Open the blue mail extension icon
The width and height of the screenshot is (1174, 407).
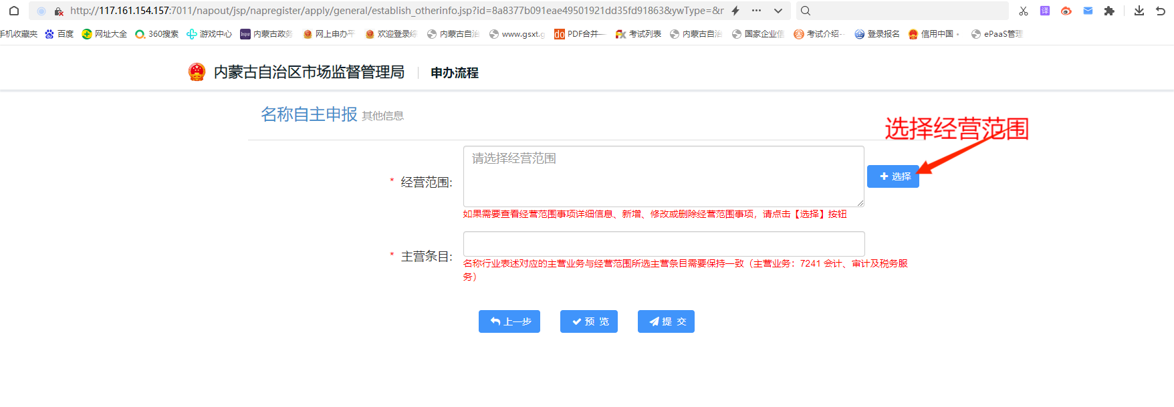point(1088,11)
